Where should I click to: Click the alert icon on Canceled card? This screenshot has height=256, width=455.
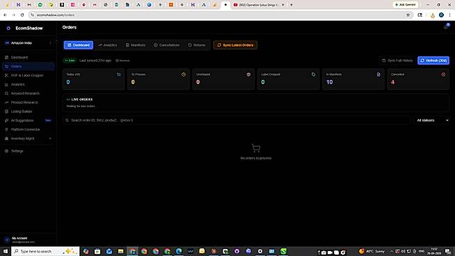click(443, 74)
